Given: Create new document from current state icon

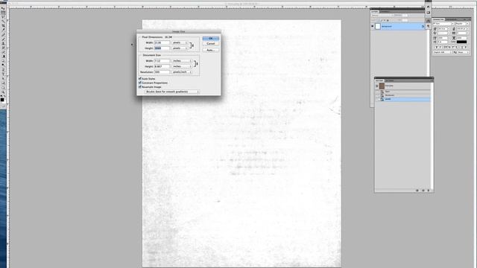Looking at the screenshot, I should [x=417, y=191].
